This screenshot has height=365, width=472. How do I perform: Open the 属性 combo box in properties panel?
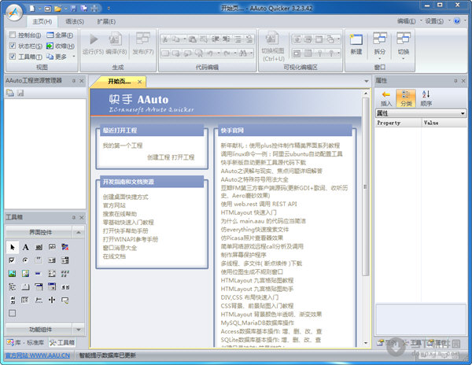coord(421,113)
